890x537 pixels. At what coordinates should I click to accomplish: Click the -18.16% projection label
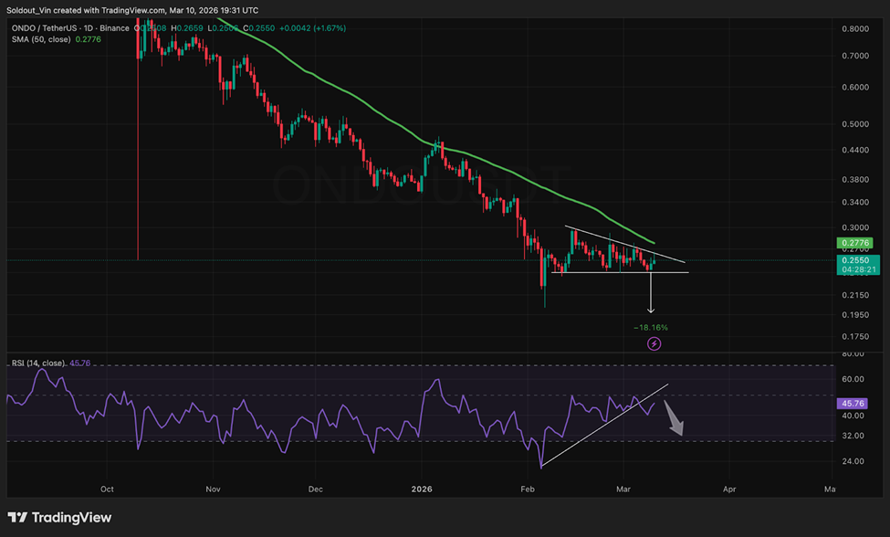pos(650,327)
